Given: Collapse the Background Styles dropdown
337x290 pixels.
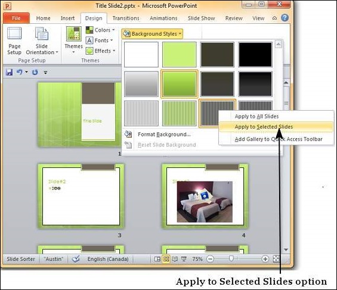Looking at the screenshot, I should pos(152,34).
